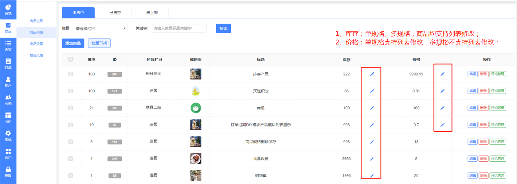This screenshot has height=184, width=517.
Task: Edit stock pencil for 南瓜 row
Action: click(372, 108)
